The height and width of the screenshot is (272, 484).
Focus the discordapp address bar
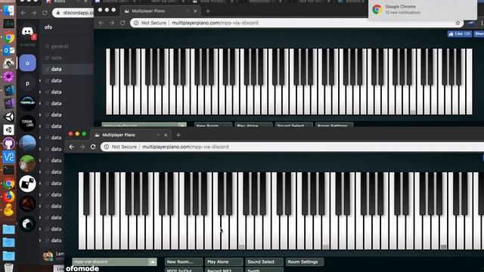point(73,13)
